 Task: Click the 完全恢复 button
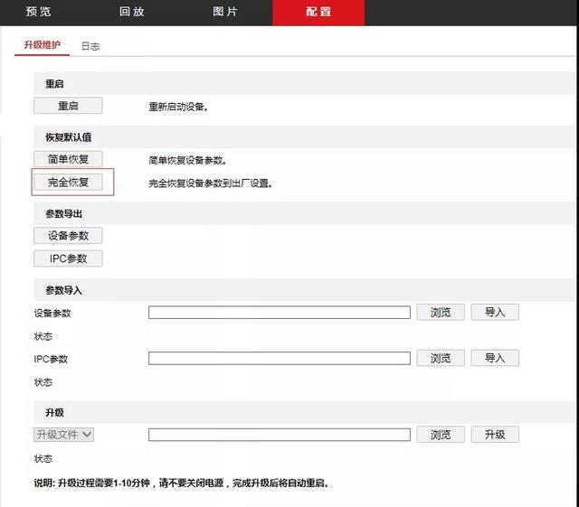pyautogui.click(x=68, y=182)
